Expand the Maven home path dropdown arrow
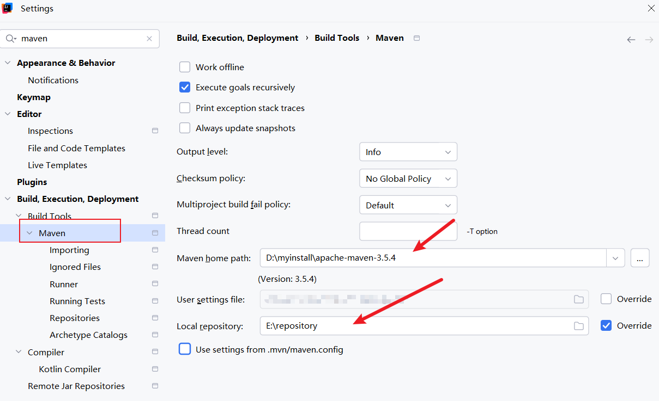 point(615,258)
